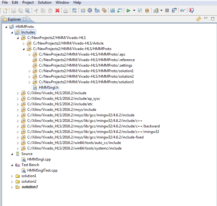
Task: Open the Solution menu
Action: point(45,2)
